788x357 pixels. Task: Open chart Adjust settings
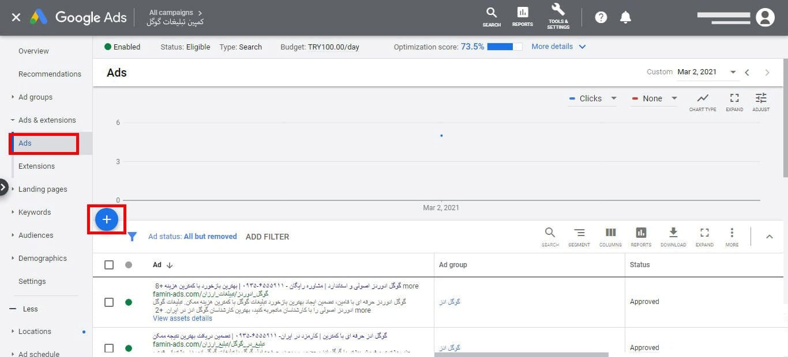point(761,102)
